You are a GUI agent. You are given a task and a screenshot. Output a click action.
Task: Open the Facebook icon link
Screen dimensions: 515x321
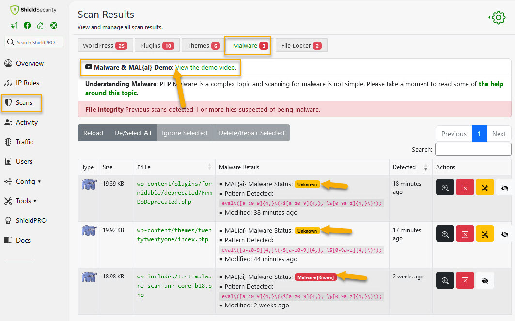(27, 25)
